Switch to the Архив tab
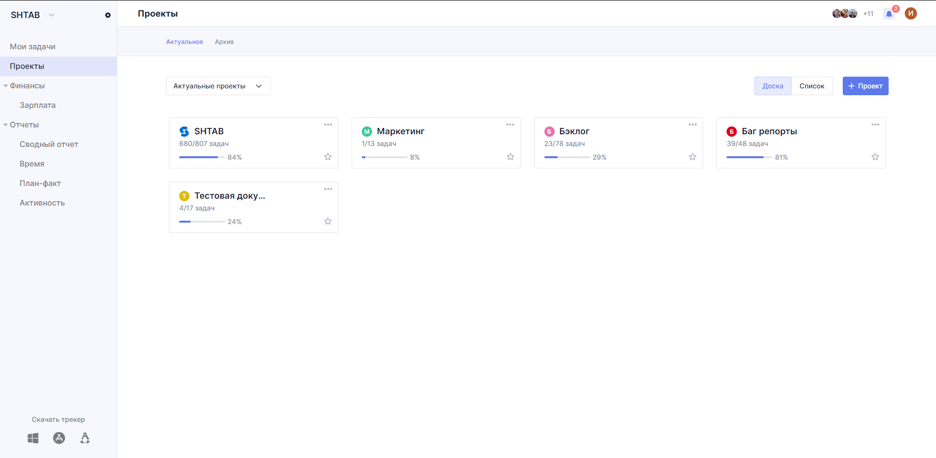This screenshot has width=936, height=458. click(x=224, y=42)
